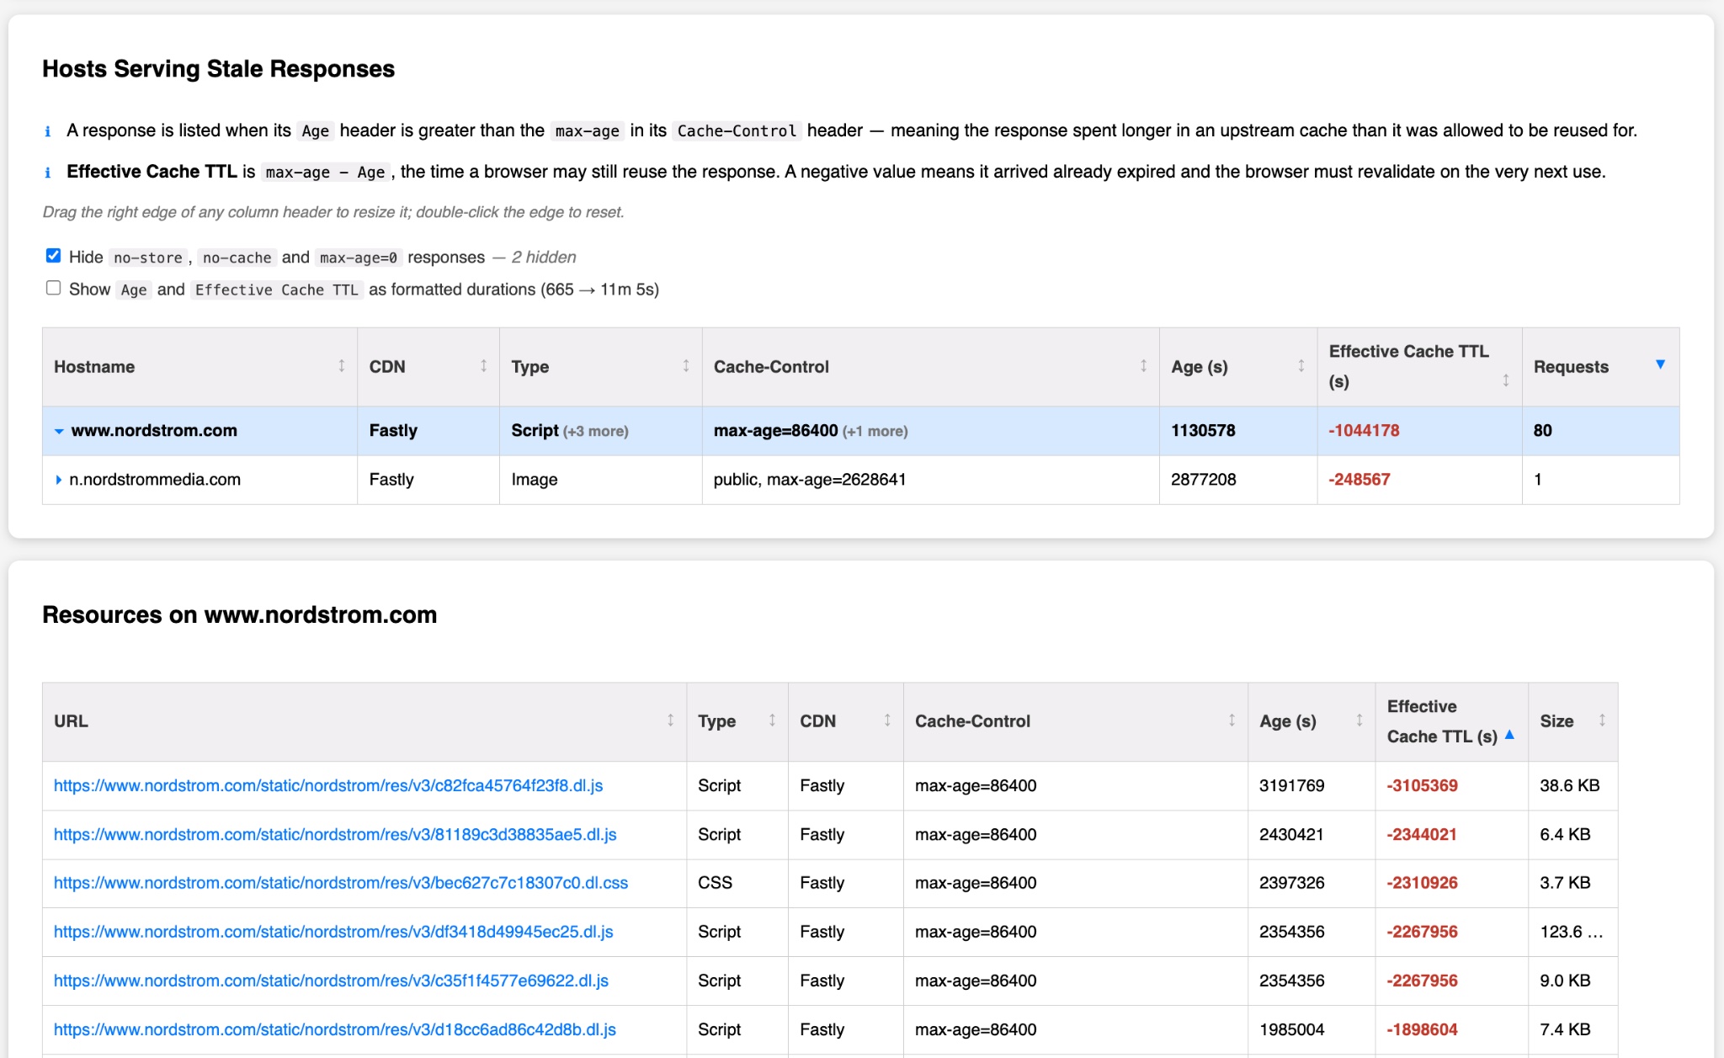Sort resources by Cache-Control sort icon
The image size is (1724, 1058).
tap(1232, 720)
